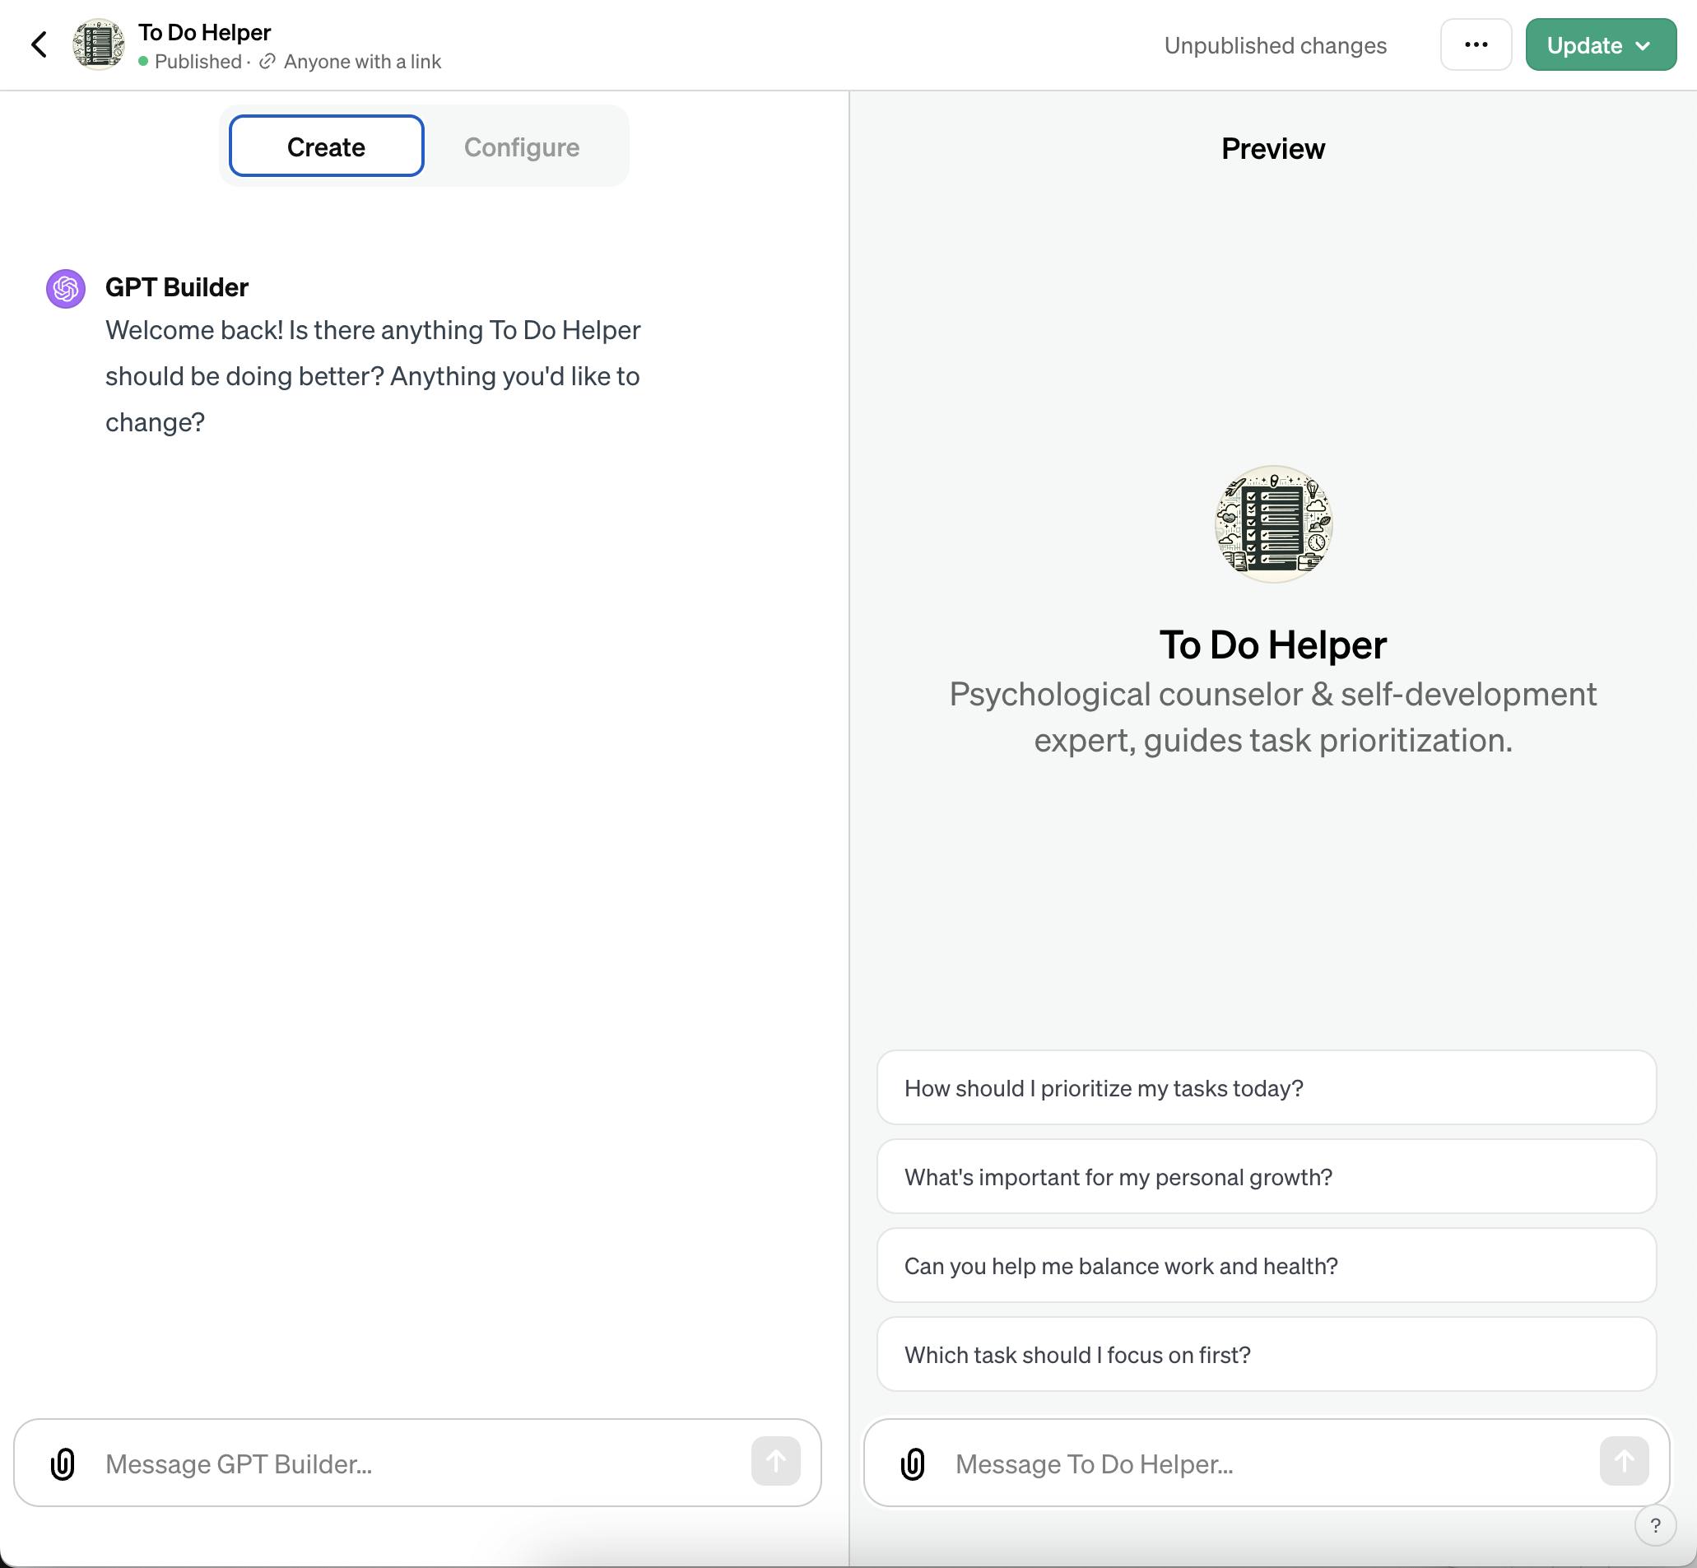Open the three-dots more options menu
Viewport: 1697px width, 1568px height.
pyautogui.click(x=1476, y=45)
